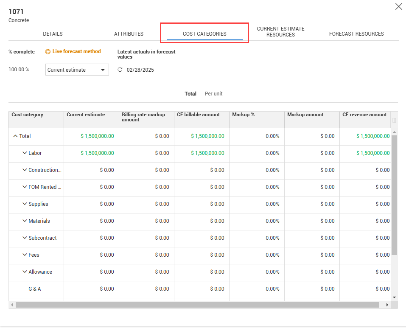Close the Concrete detail panel
The width and height of the screenshot is (406, 328).
[398, 7]
